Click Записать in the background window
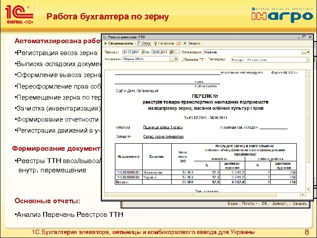The image size is (317, 238). point(280,204)
